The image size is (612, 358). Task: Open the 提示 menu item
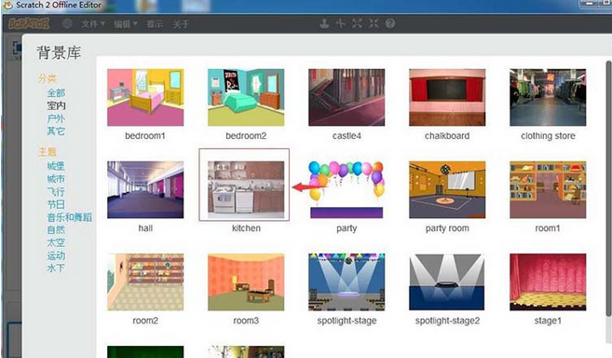155,24
